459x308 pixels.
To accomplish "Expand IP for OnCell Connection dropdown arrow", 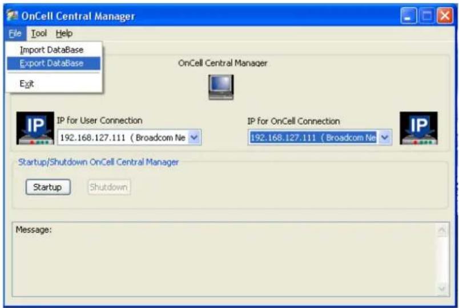I will (x=385, y=137).
